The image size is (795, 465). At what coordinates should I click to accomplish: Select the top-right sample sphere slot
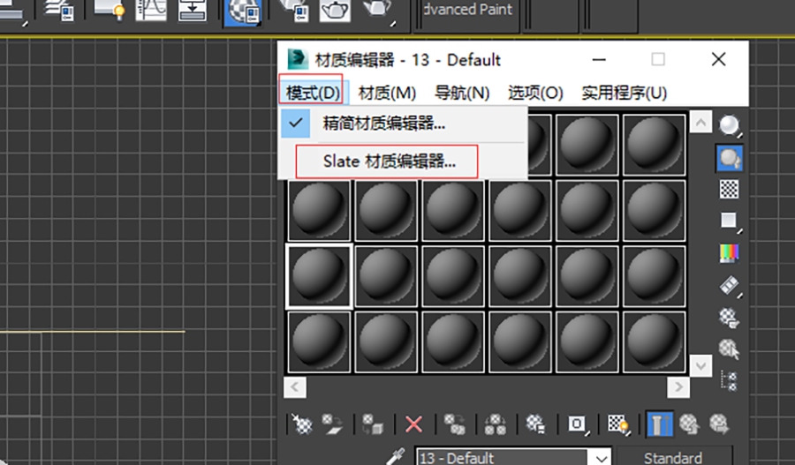point(654,145)
